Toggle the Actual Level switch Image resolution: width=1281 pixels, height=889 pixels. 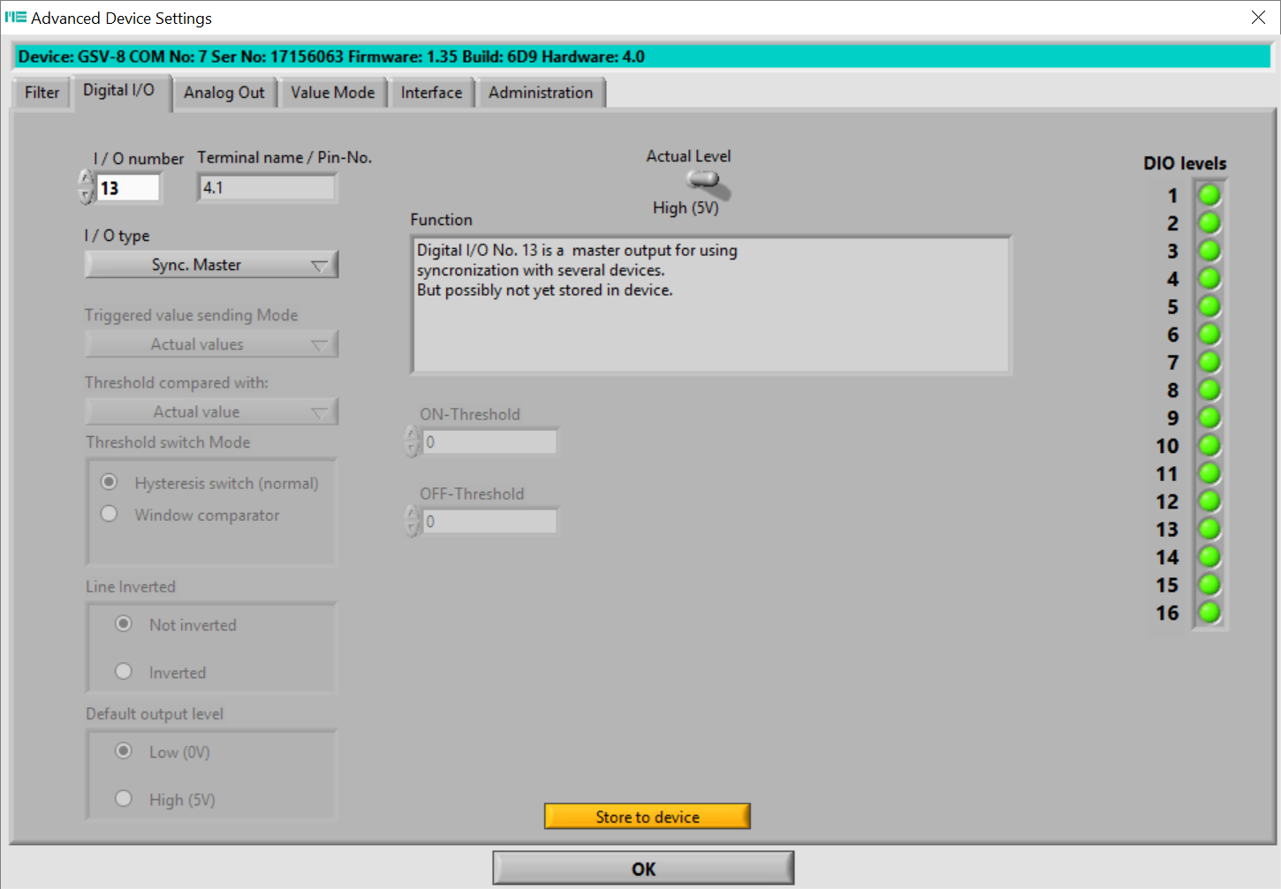pos(706,181)
